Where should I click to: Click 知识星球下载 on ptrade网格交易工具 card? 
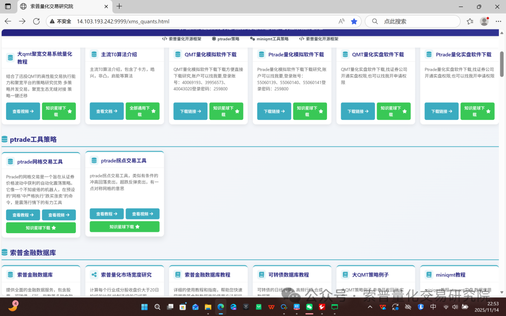point(41,228)
